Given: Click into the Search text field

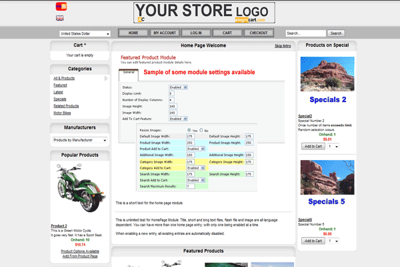Looking at the screenshot, I should [x=305, y=33].
